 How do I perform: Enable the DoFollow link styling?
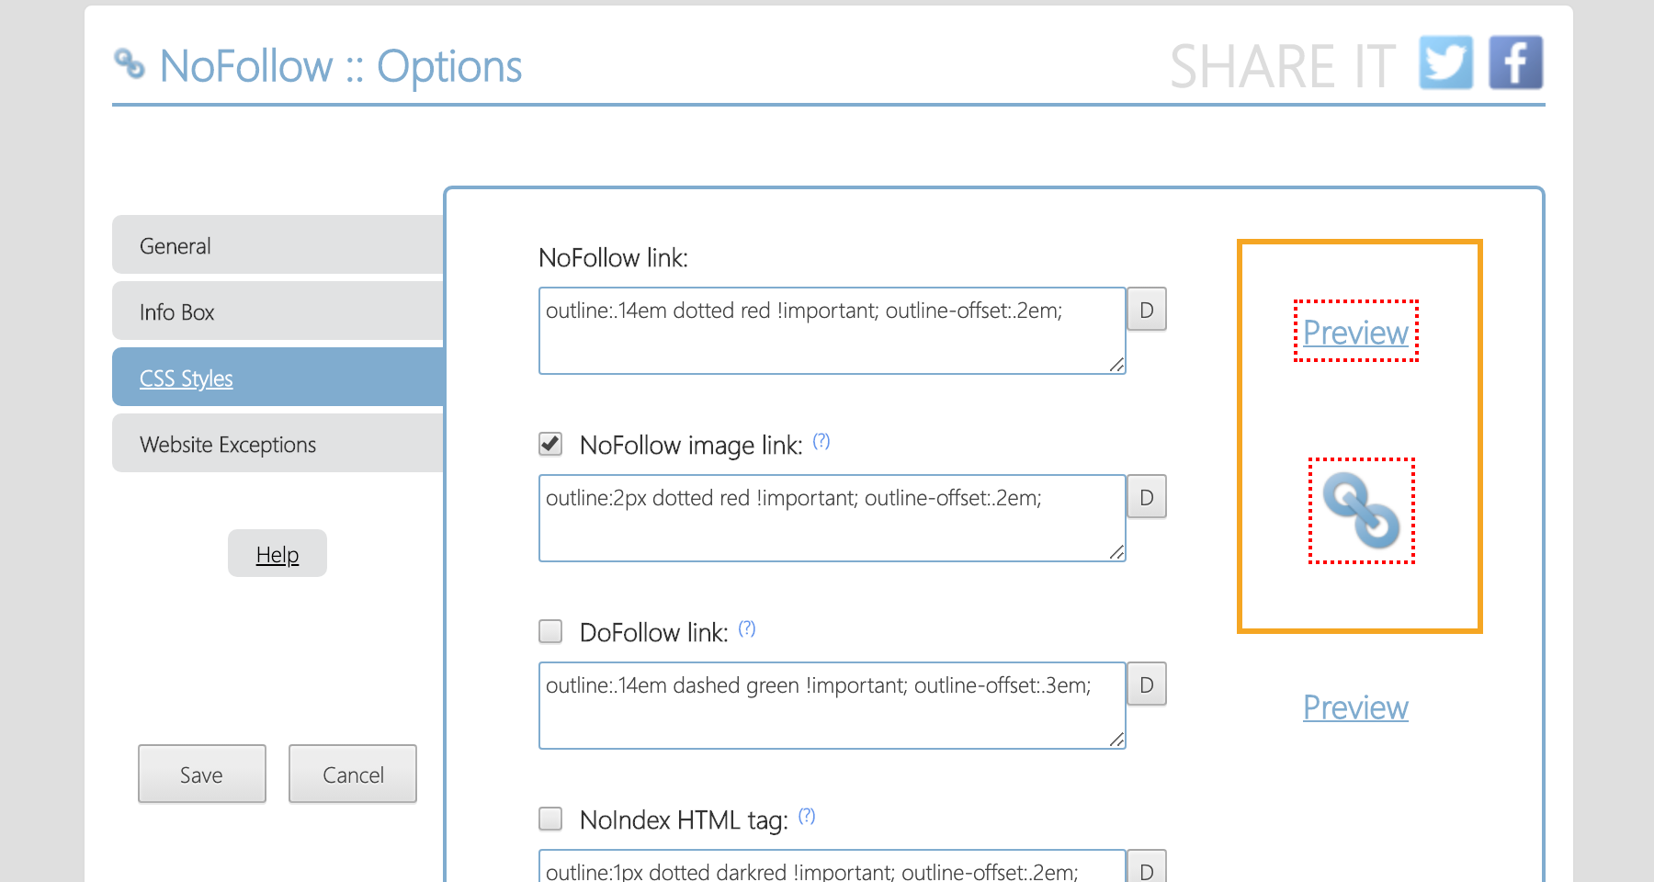[549, 631]
